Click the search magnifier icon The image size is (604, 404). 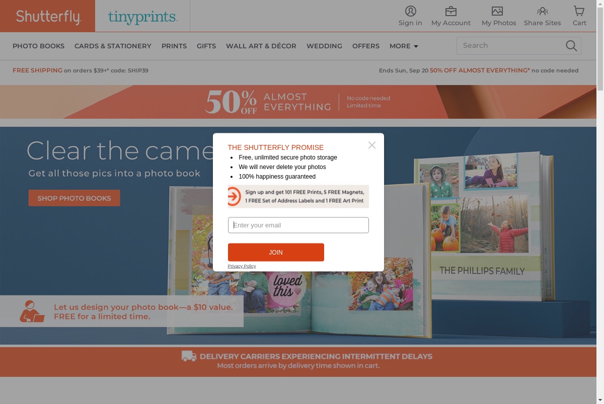[571, 46]
